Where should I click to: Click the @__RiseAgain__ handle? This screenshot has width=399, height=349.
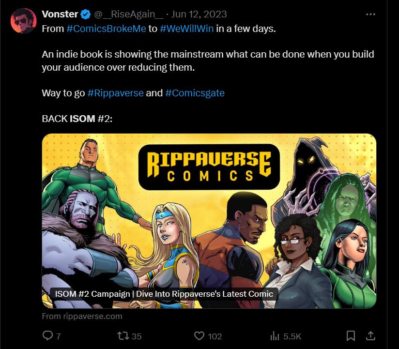click(x=129, y=14)
